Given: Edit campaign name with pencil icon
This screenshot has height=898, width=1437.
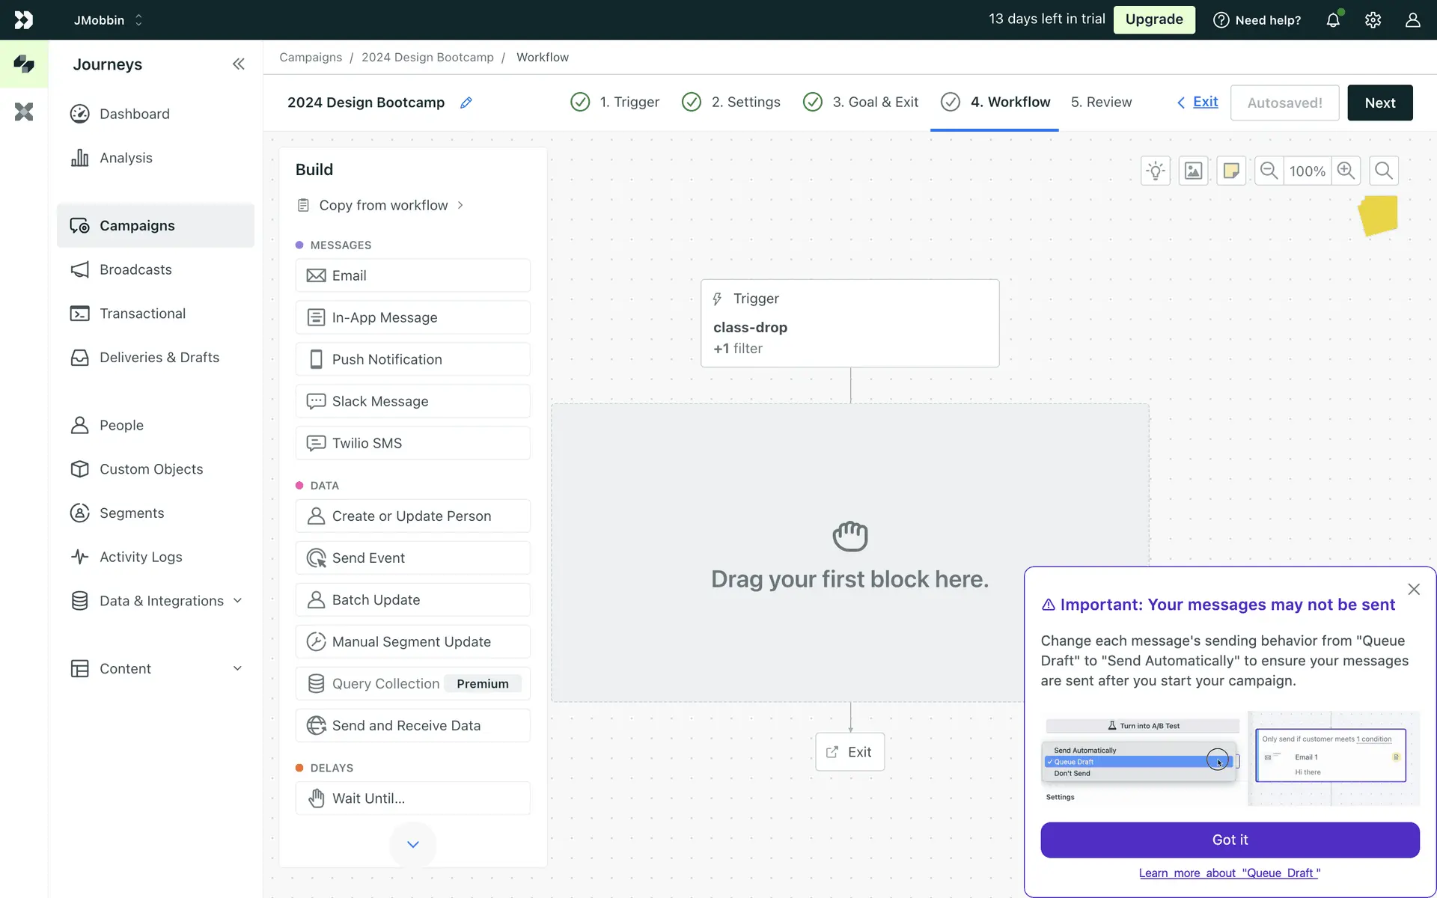Looking at the screenshot, I should (x=466, y=103).
